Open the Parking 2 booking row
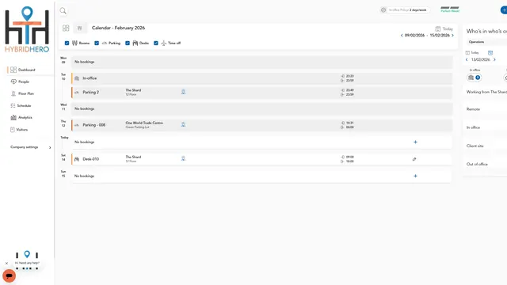507x285 pixels. 262,93
